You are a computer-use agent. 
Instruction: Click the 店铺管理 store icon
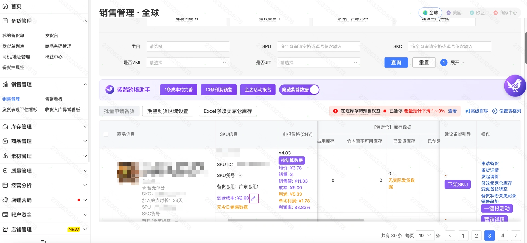[x=5, y=229]
